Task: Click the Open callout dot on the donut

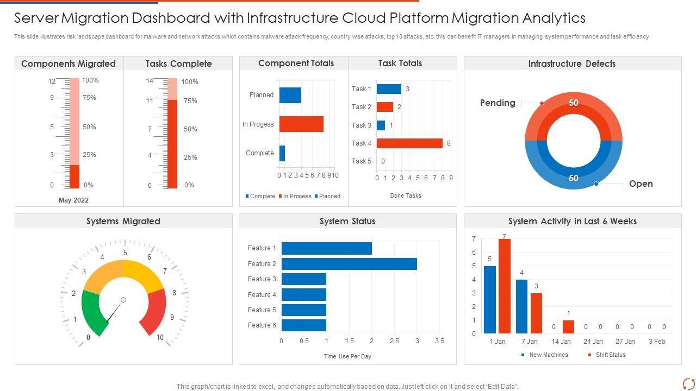Action: (x=596, y=184)
